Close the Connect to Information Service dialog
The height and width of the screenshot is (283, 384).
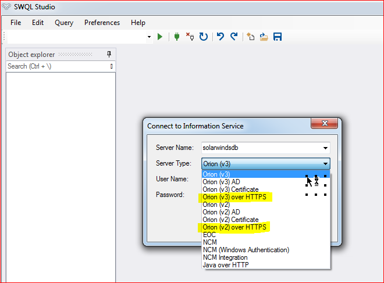(325, 123)
